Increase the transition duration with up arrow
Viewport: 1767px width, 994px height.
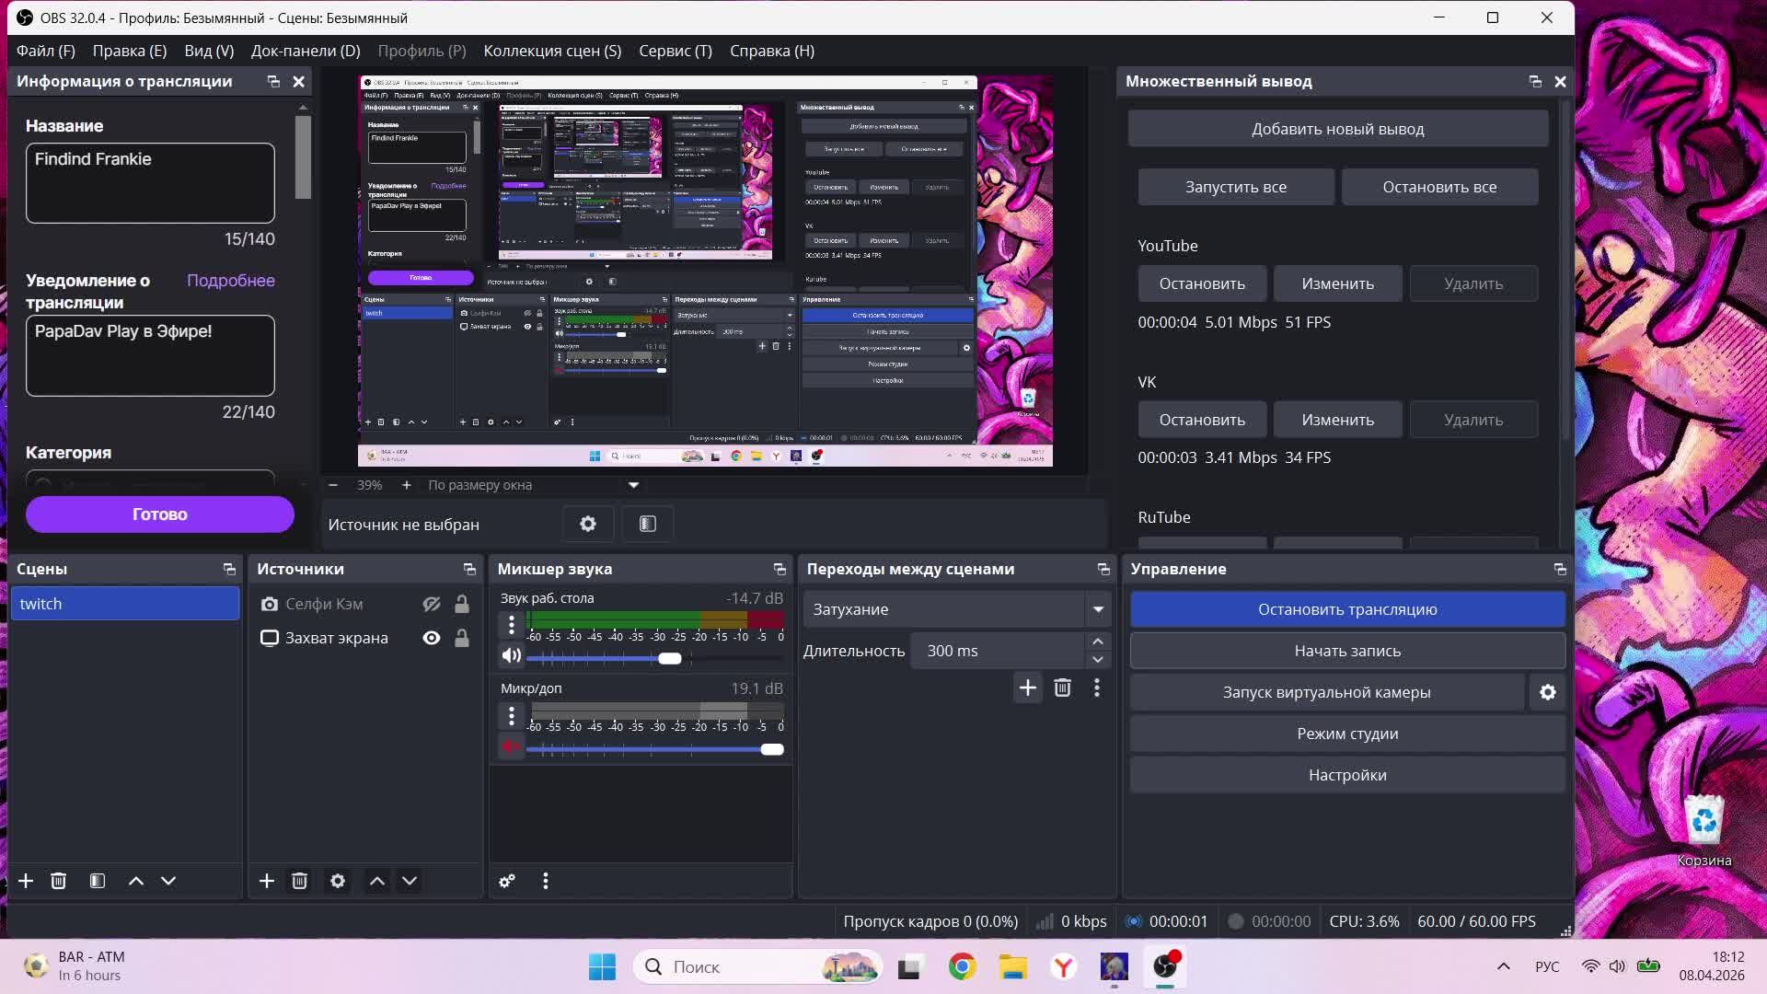pyautogui.click(x=1098, y=641)
